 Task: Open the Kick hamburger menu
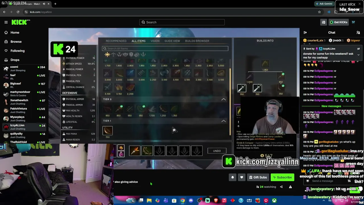[x=6, y=22]
